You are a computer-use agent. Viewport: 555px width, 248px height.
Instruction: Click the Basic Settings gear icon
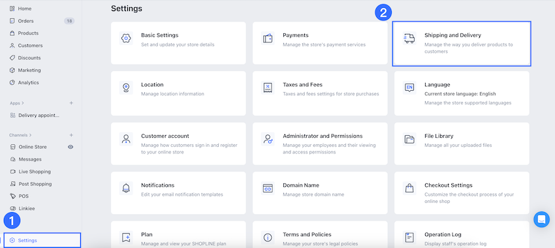[126, 39]
